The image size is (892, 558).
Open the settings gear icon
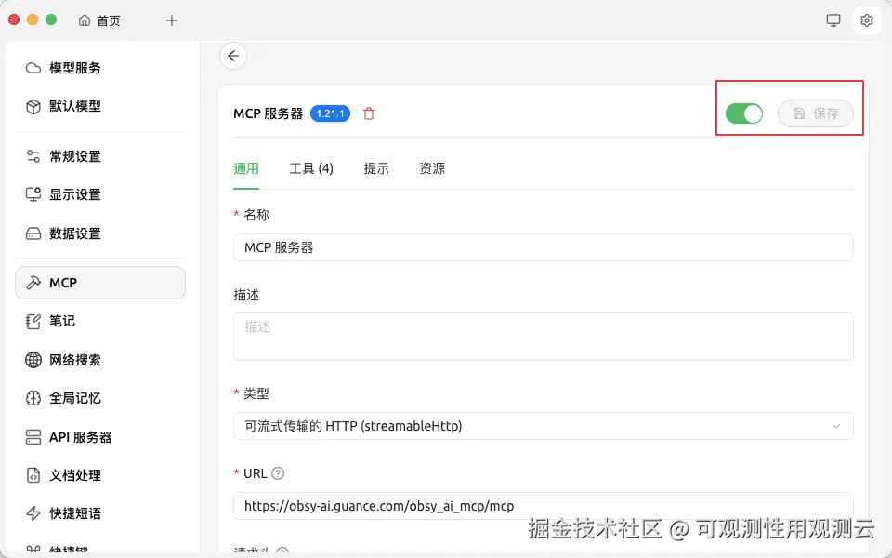(x=866, y=20)
